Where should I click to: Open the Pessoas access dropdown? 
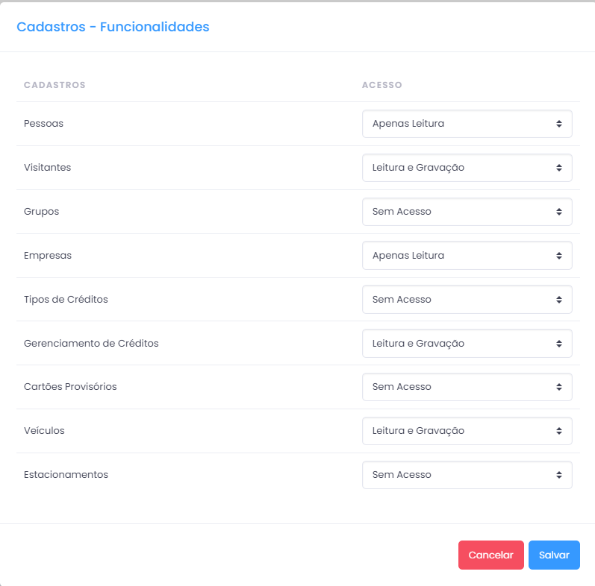[x=467, y=124]
